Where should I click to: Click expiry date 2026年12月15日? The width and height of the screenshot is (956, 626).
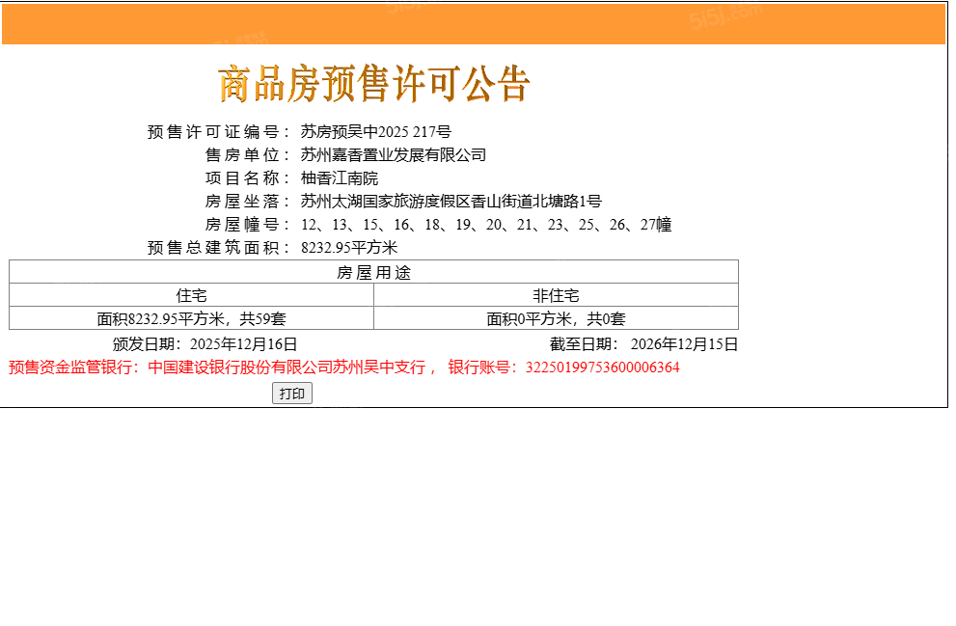point(684,344)
